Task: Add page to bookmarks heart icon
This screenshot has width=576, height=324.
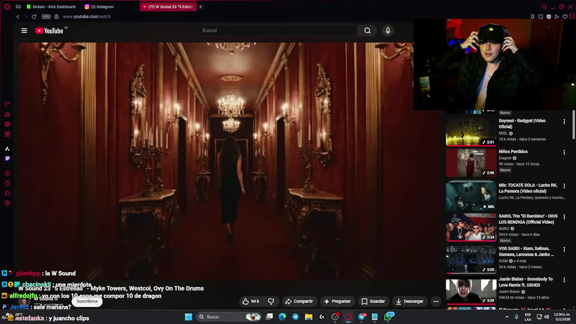Action: pos(565,17)
